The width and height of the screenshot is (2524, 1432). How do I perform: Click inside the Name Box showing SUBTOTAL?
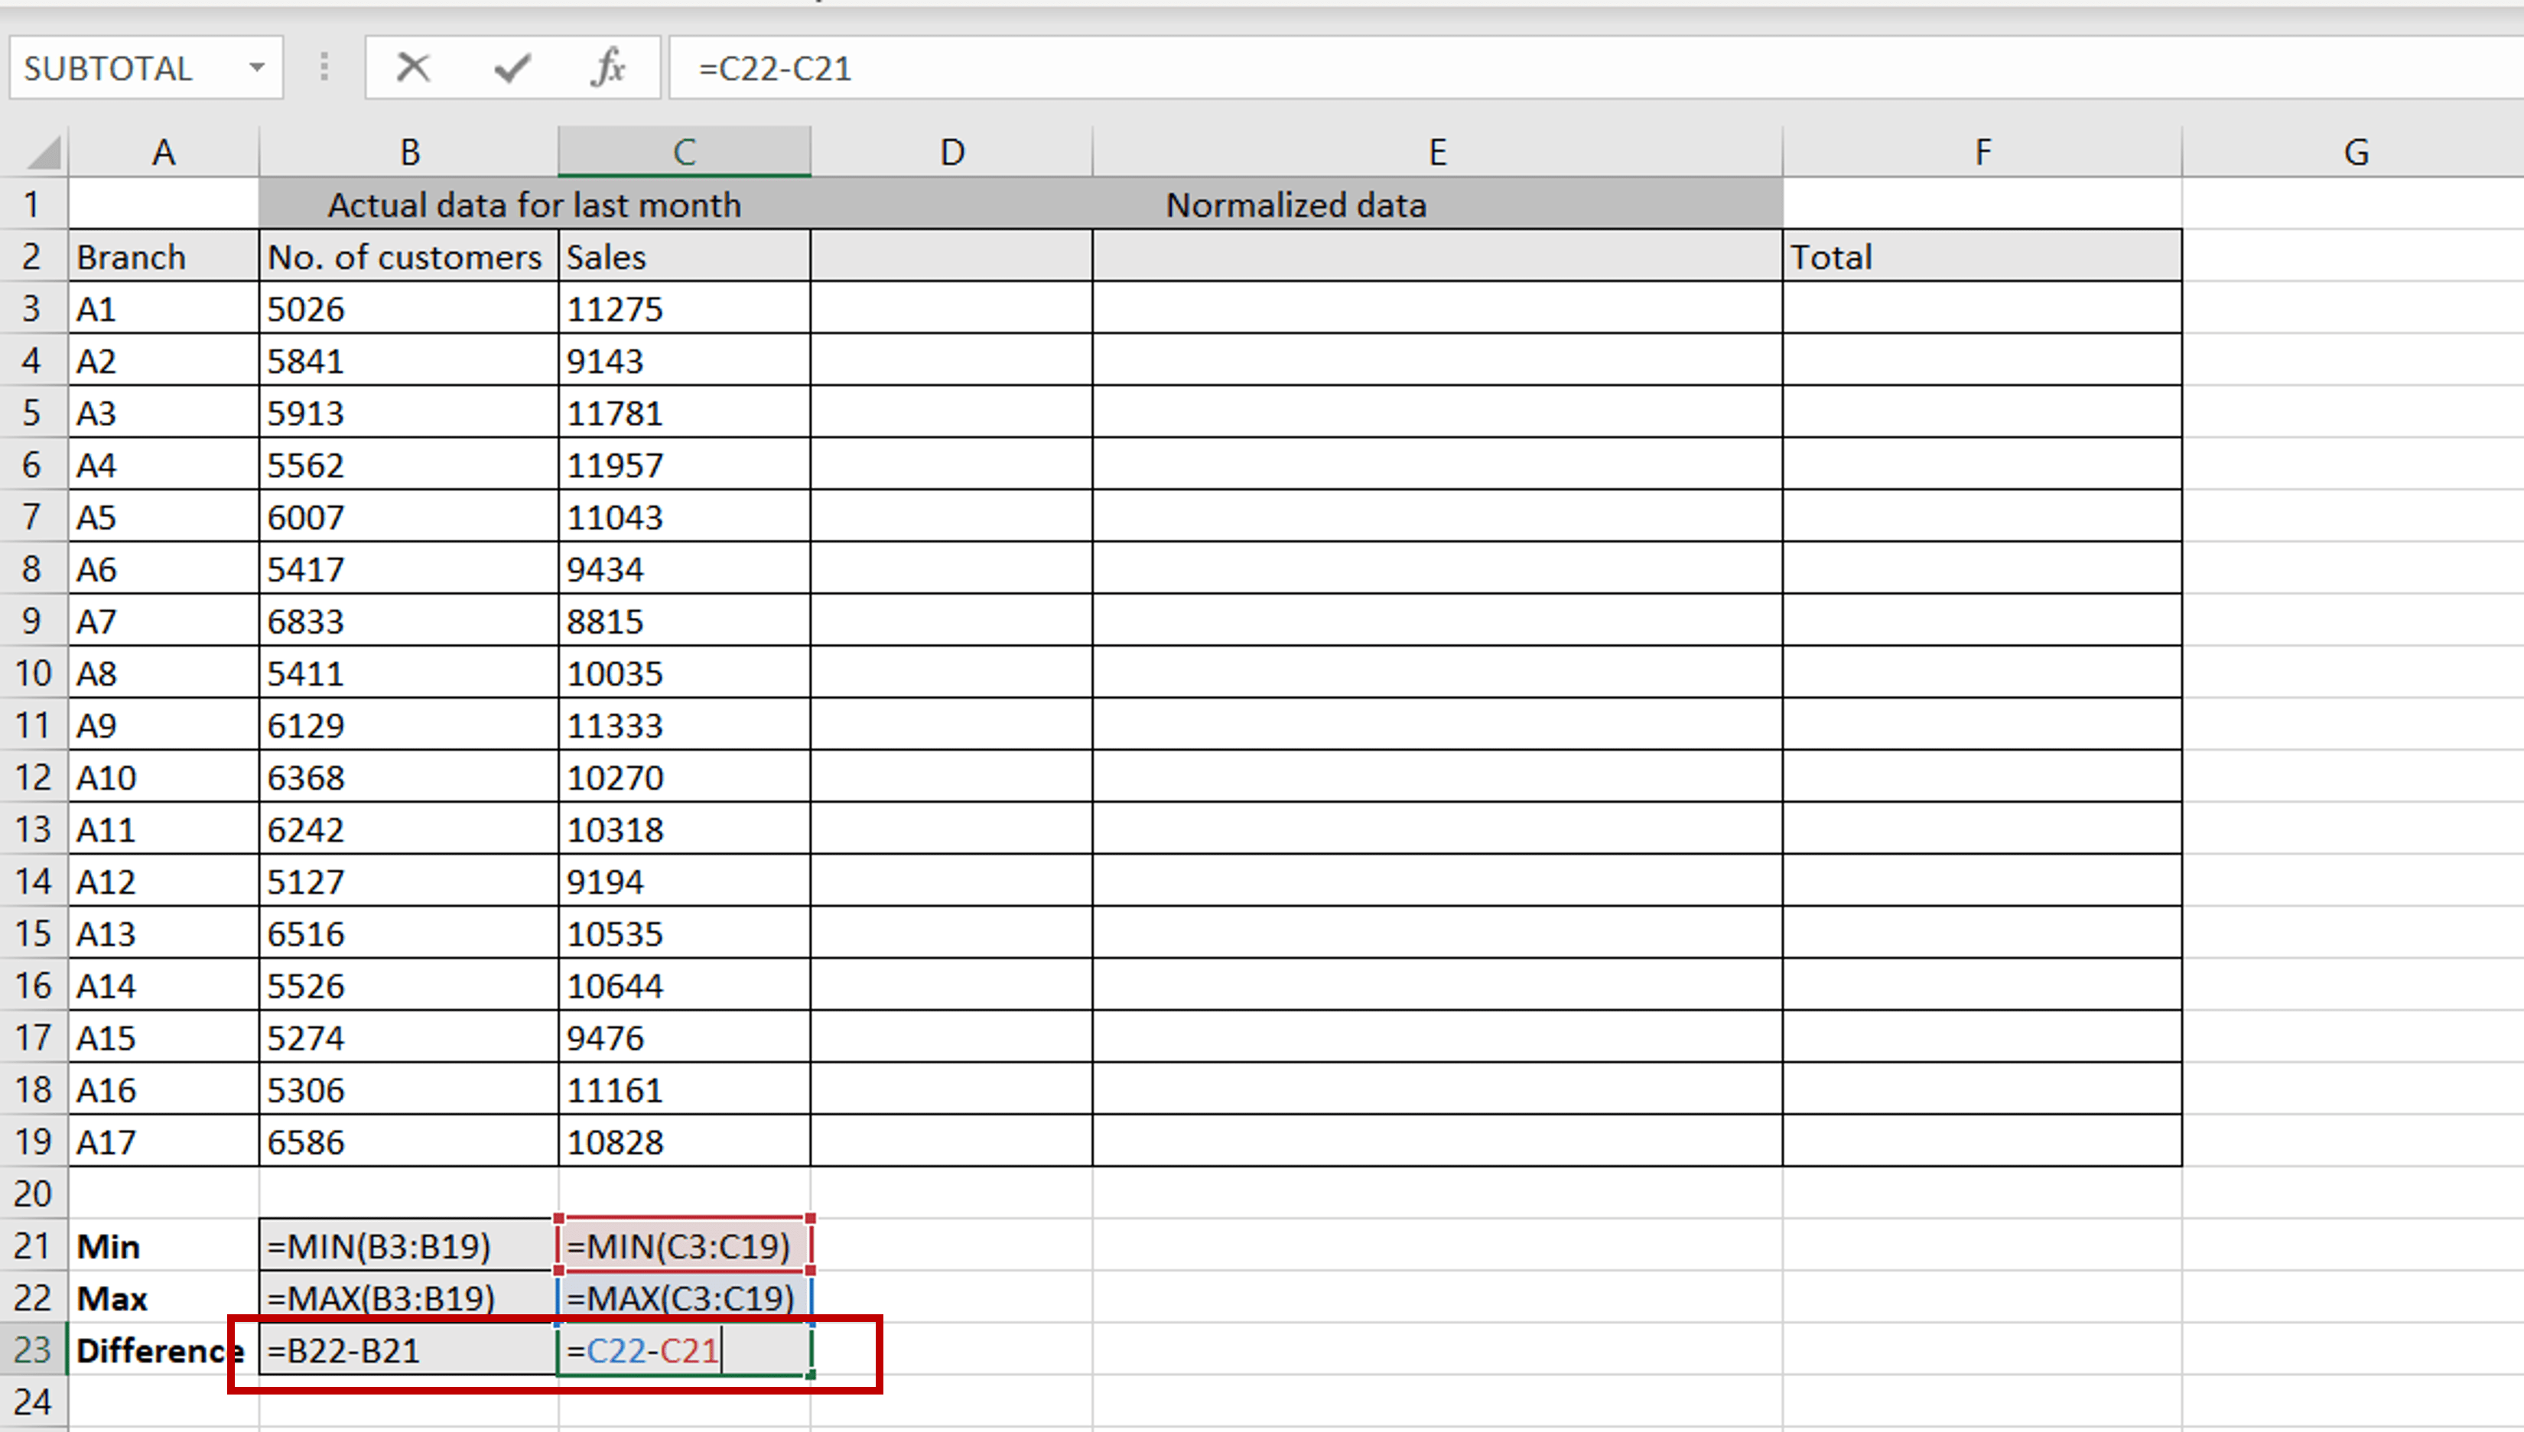click(x=118, y=68)
